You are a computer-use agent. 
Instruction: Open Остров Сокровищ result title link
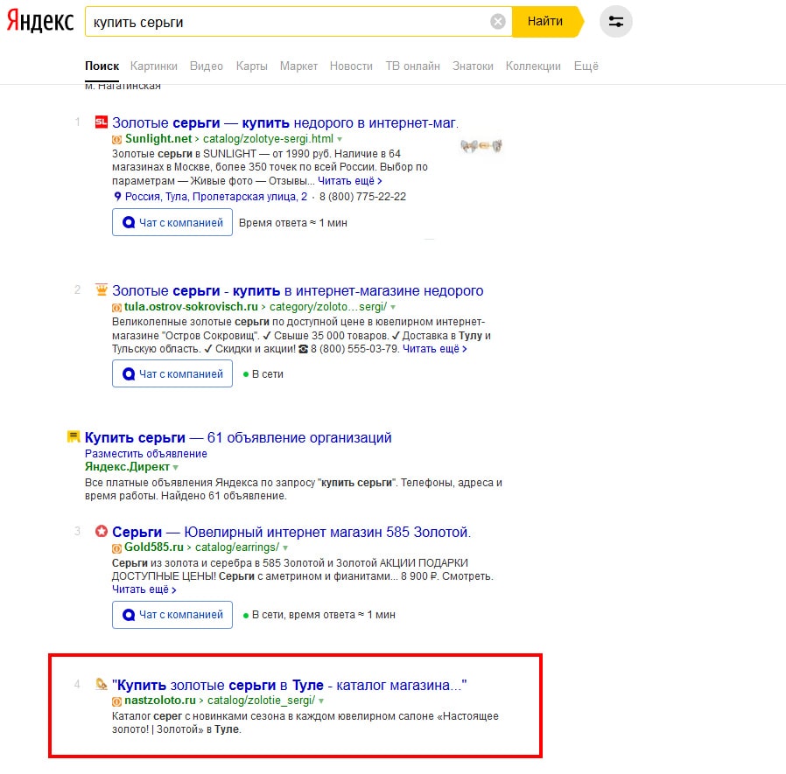pyautogui.click(x=298, y=290)
